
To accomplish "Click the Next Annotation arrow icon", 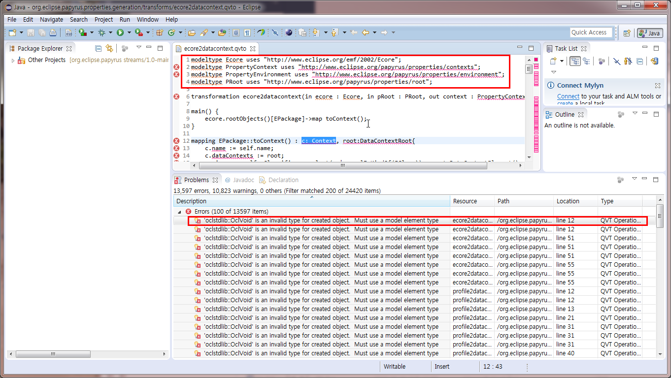I will point(316,32).
